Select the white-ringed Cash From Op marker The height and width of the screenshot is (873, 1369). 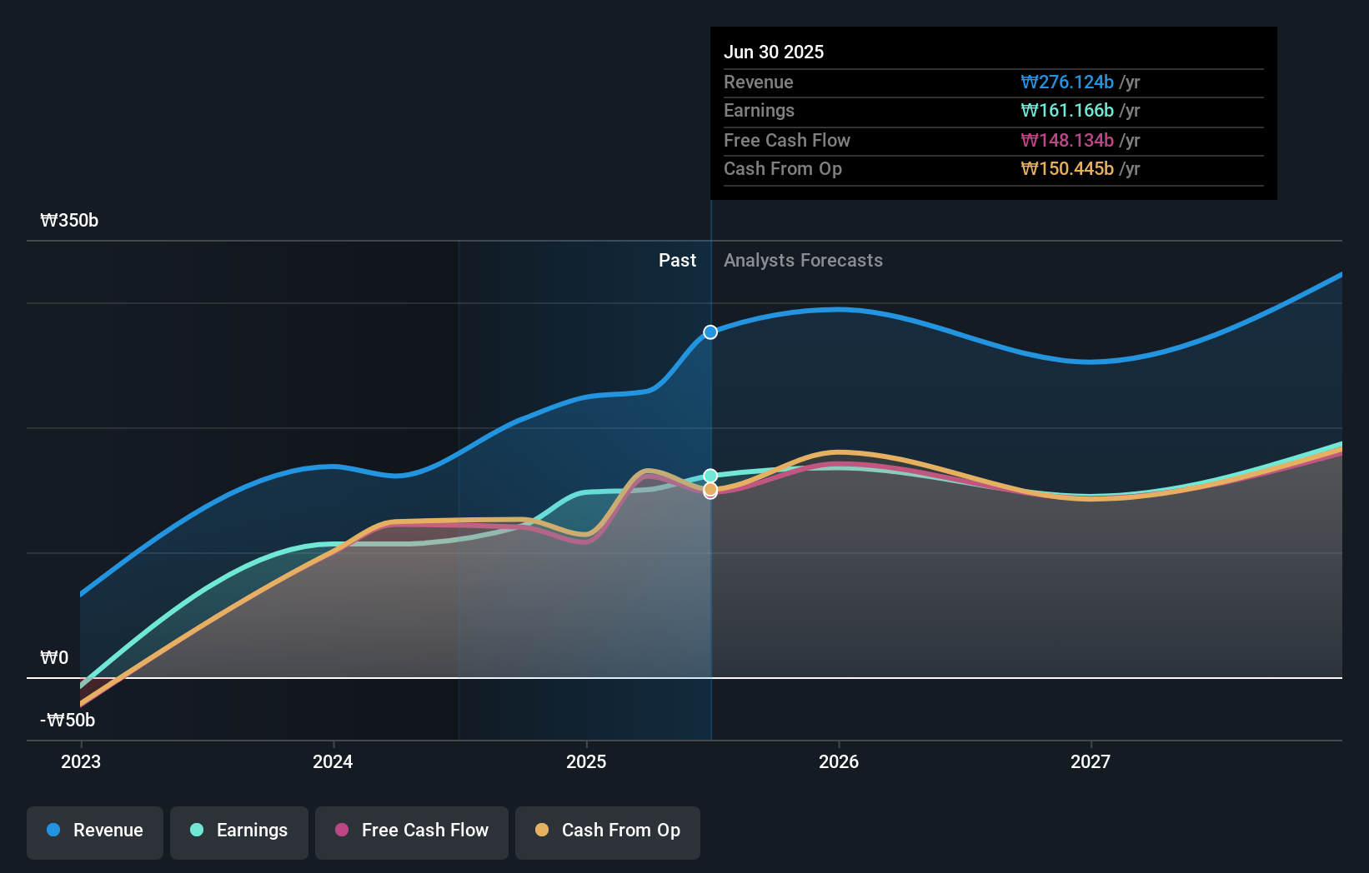tap(710, 491)
